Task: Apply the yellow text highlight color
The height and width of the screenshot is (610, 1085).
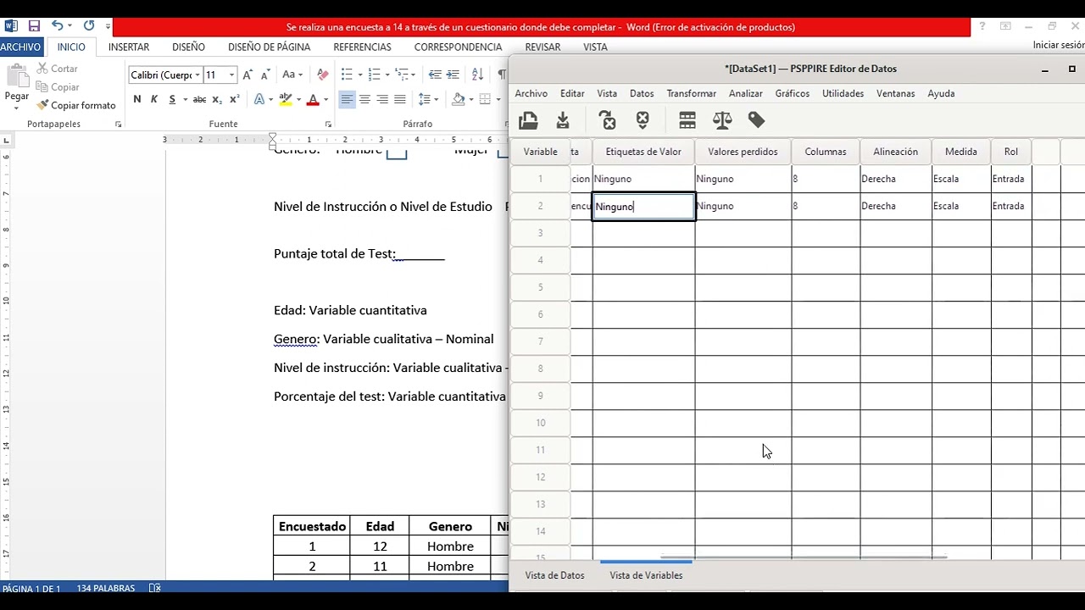Action: tap(286, 99)
